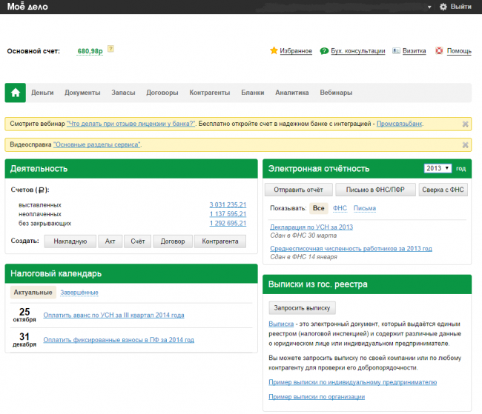Create a Контрагента

pyautogui.click(x=220, y=241)
